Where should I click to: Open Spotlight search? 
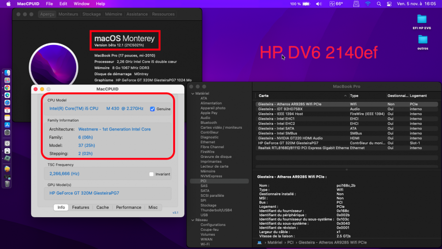[379, 4]
